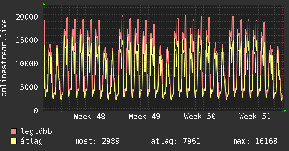This screenshot has width=289, height=151.
Task: Click the onlinestream.live vertical axis title
Action: coord(4,58)
